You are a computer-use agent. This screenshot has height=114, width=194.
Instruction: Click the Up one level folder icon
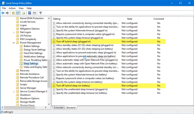13,13
